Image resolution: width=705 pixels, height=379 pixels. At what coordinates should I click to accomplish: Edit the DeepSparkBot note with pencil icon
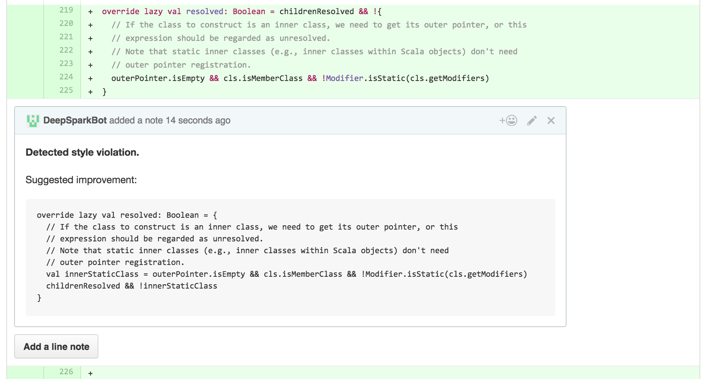pyautogui.click(x=532, y=121)
